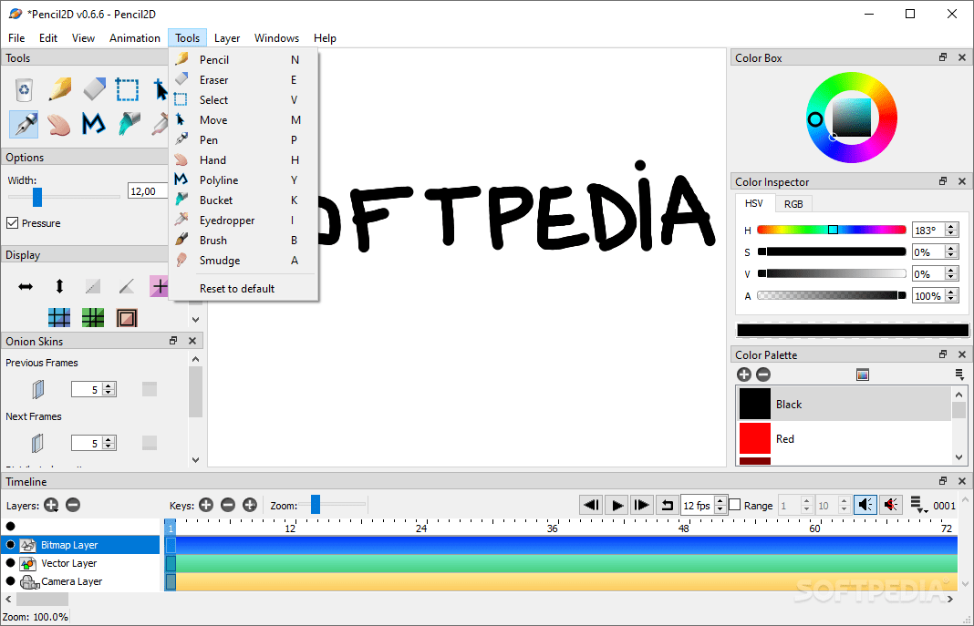Select the Vector Layer row
The height and width of the screenshot is (626, 974).
81,563
